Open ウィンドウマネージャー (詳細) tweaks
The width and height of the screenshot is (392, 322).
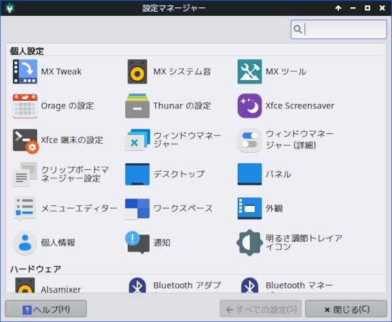(x=250, y=140)
